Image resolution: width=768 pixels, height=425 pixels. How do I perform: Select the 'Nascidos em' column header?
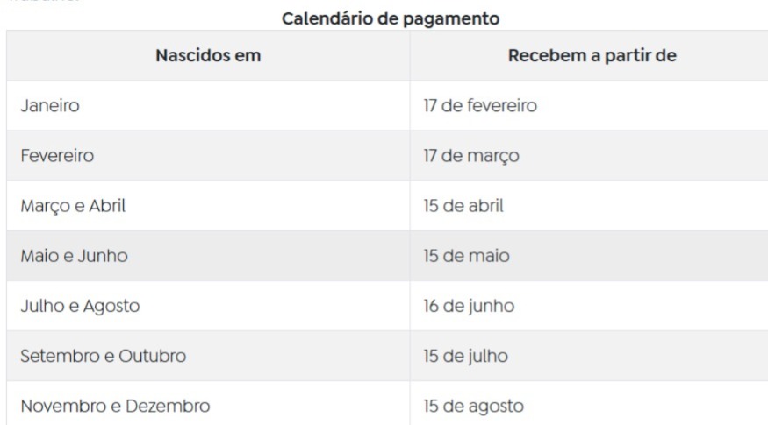208,56
